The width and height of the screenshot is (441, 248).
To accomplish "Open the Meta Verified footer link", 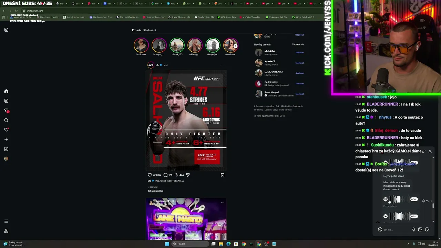I will pyautogui.click(x=286, y=110).
